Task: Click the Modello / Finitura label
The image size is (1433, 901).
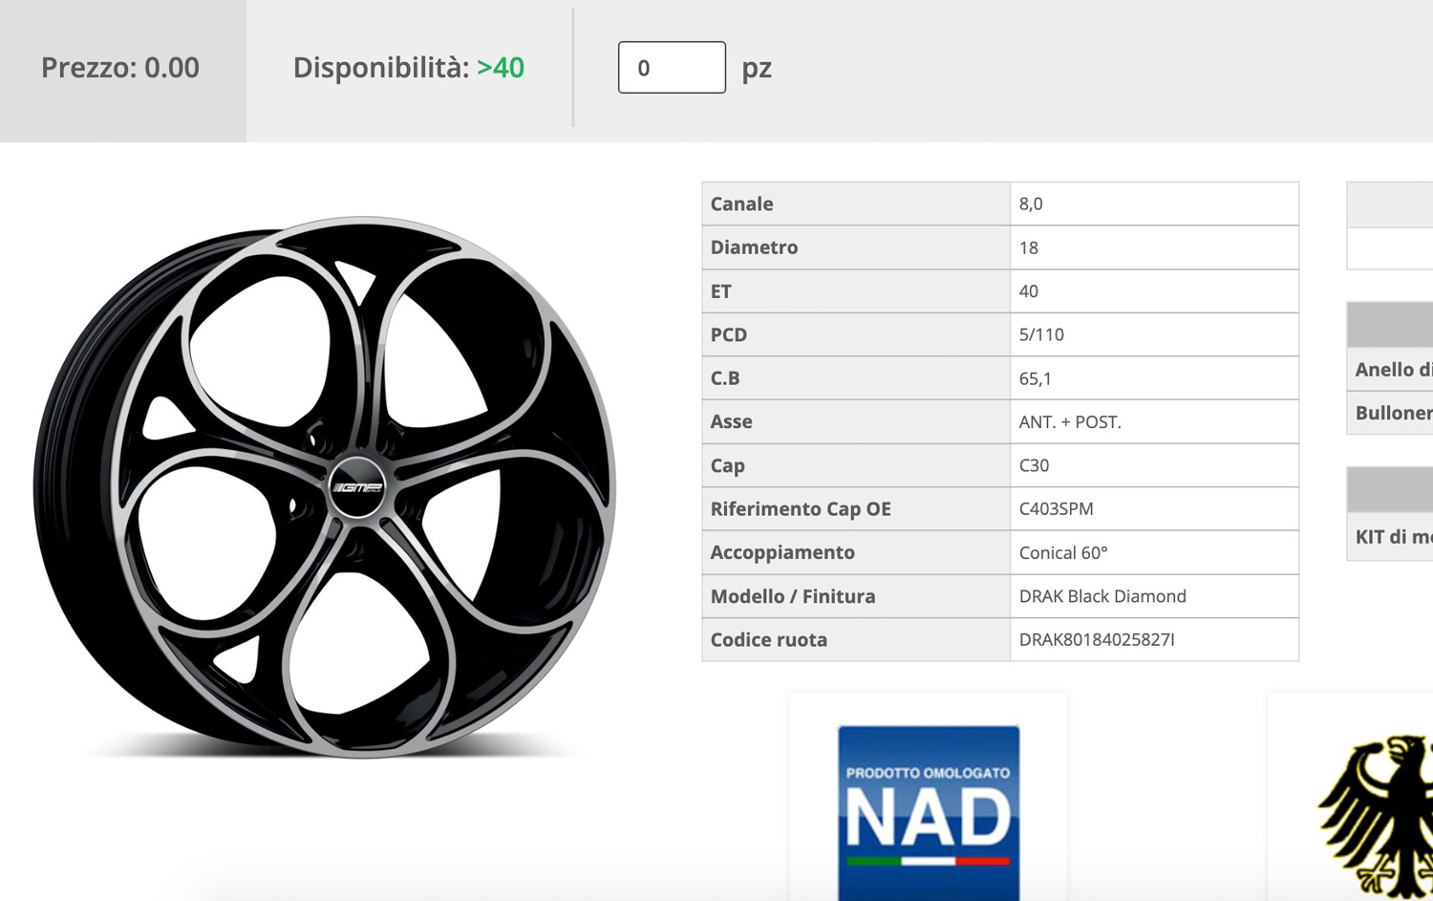Action: 792,596
